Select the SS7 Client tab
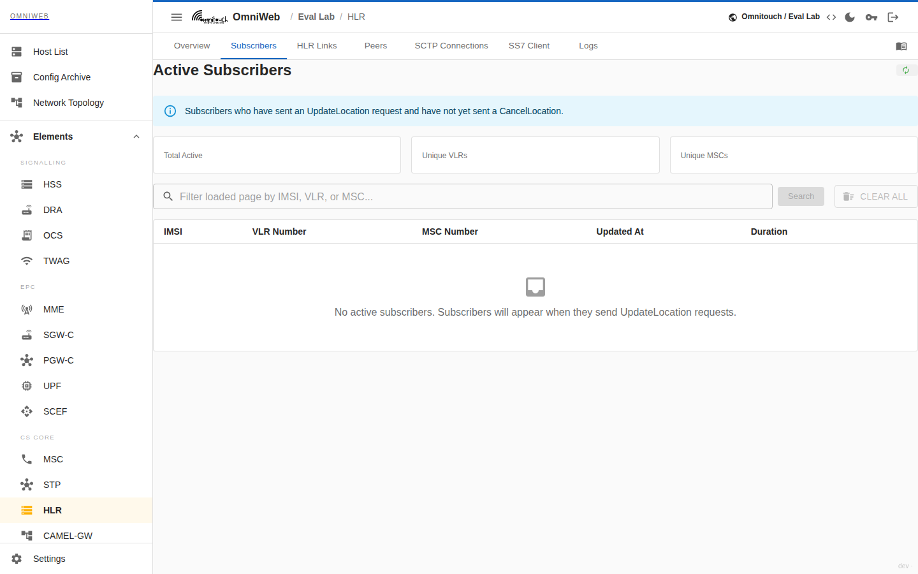The height and width of the screenshot is (574, 918). 529,46
